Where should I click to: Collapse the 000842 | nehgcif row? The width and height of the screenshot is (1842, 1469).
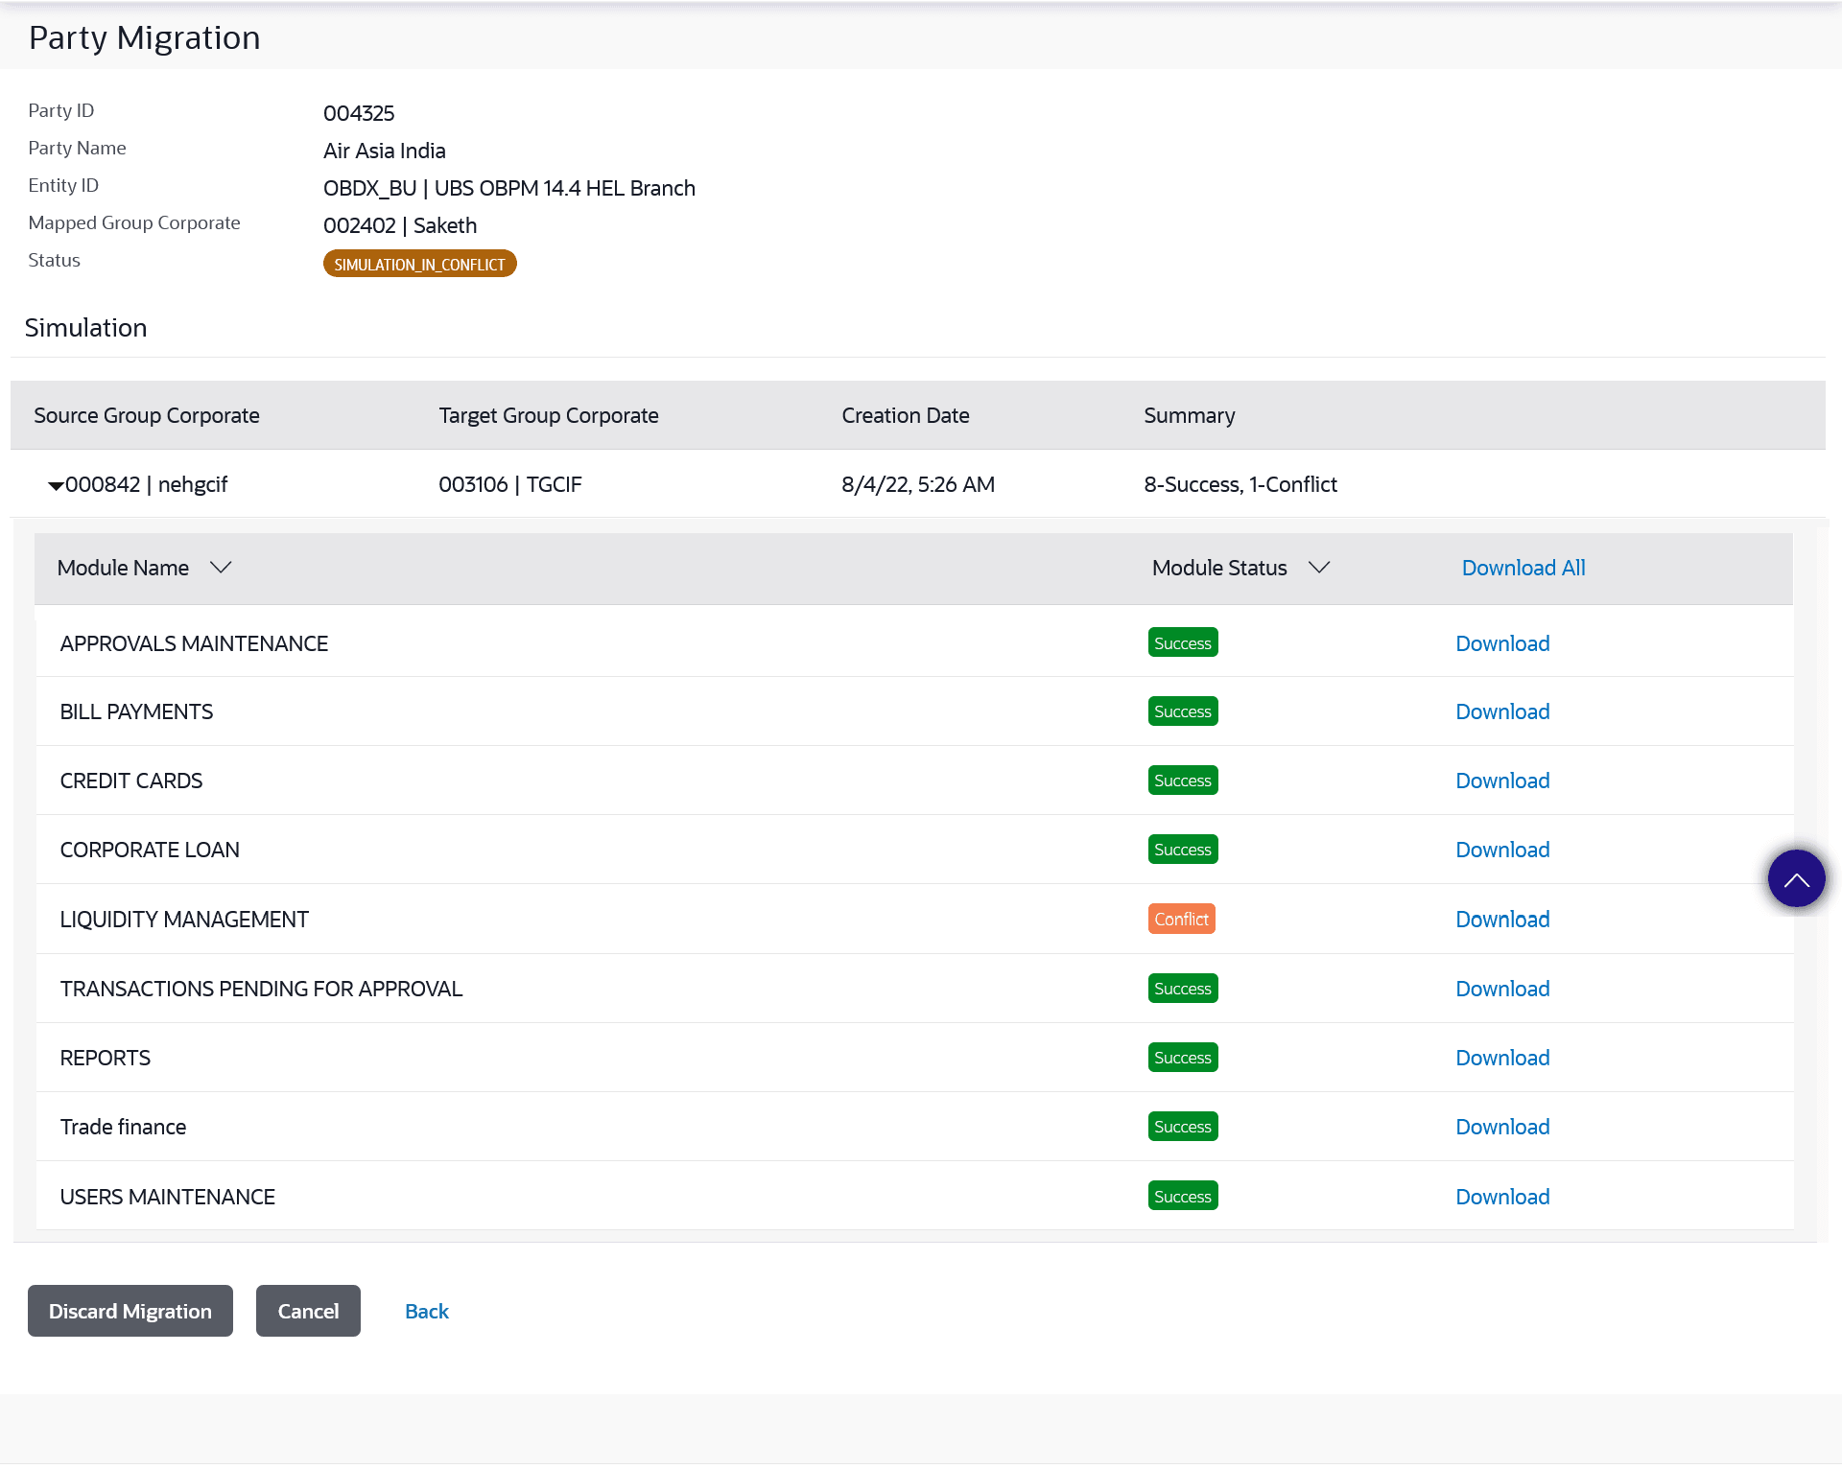coord(56,486)
